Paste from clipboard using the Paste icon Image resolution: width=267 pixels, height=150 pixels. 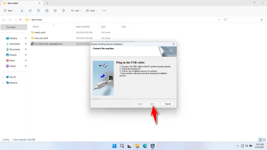tap(38, 10)
